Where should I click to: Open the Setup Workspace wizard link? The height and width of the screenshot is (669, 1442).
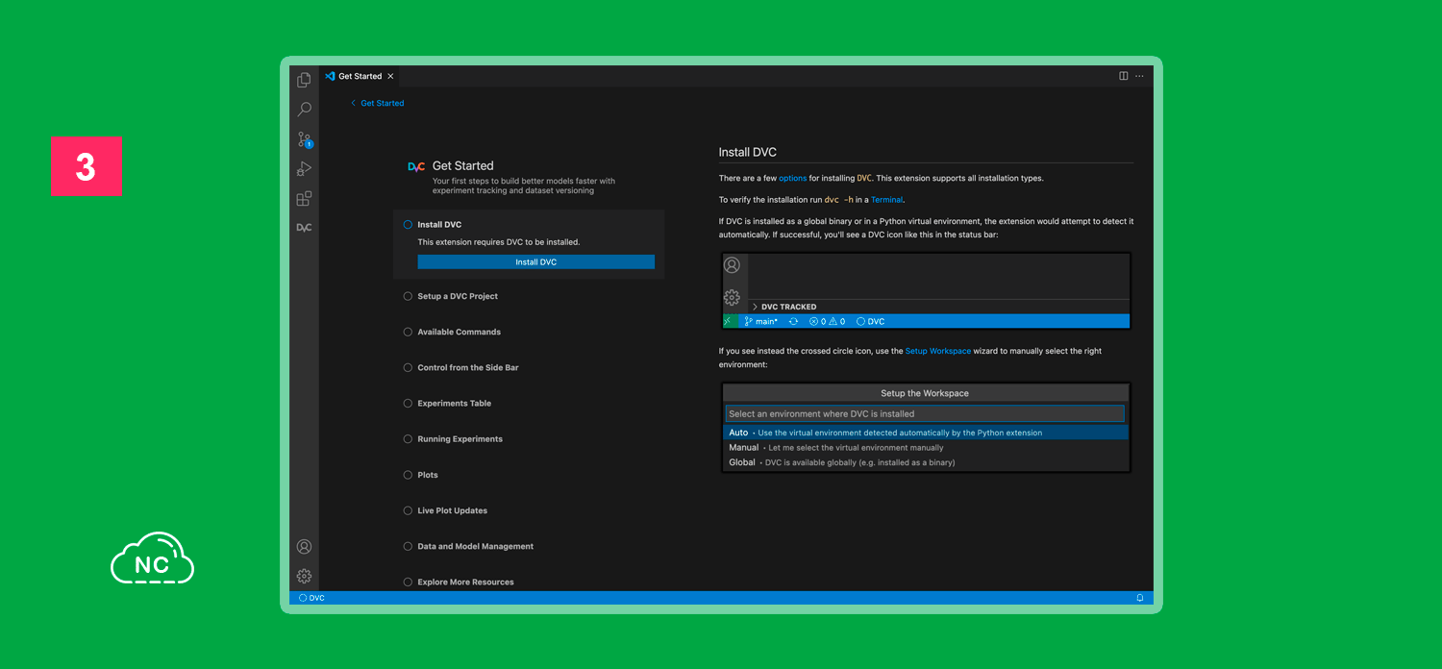[x=938, y=351]
